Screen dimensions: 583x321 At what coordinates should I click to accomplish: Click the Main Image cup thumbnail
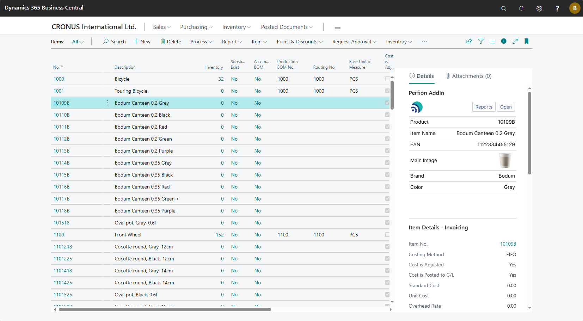pos(505,160)
